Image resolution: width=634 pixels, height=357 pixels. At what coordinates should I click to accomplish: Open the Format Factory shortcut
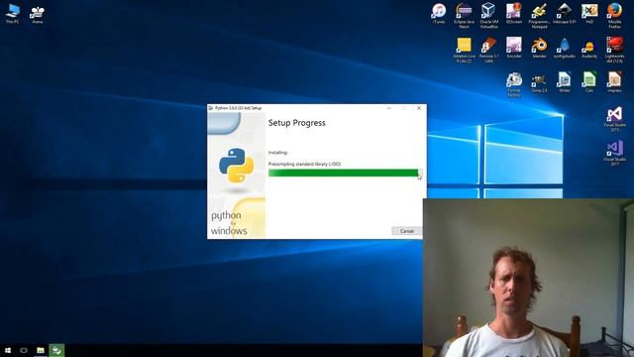(x=514, y=84)
